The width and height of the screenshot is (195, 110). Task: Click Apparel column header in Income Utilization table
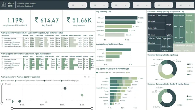tap(26, 35)
